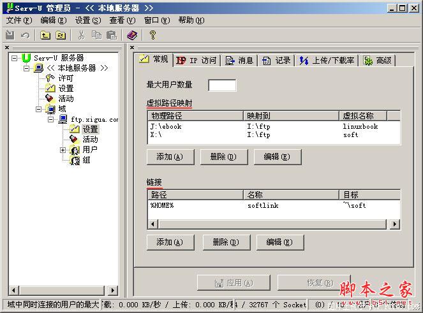Switch to the 常规 tab
This screenshot has height=313, width=423.
click(154, 59)
